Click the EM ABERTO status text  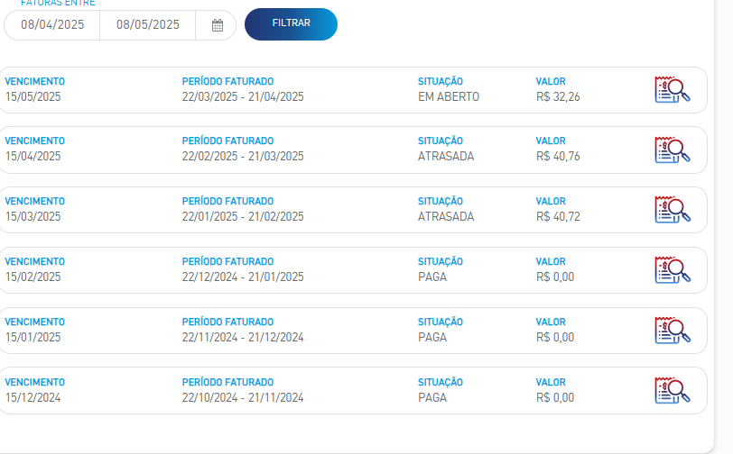(x=449, y=96)
